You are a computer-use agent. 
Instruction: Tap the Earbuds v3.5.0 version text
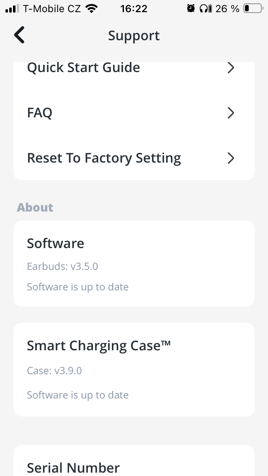pos(62,266)
